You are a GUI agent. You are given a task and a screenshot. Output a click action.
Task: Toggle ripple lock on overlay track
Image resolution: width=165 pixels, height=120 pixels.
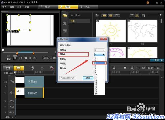[x=5, y=93]
